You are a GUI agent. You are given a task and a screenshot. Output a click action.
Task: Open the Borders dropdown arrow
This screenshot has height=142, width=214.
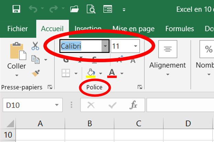(76, 74)
